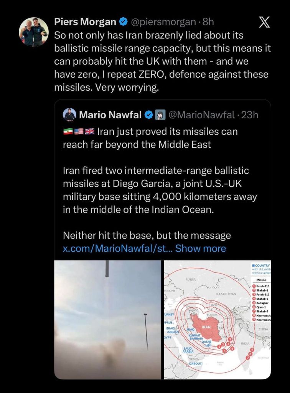This screenshot has width=290, height=393.
Task: Open the missile launch photo
Action: coord(108,319)
